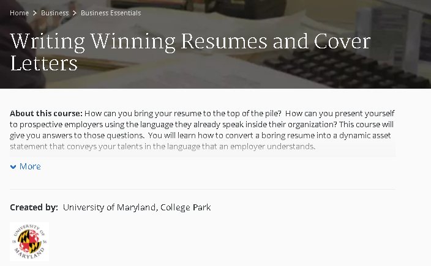This screenshot has height=266, width=431.
Task: Expand description with the More chevron arrow
Action: pyautogui.click(x=13, y=167)
